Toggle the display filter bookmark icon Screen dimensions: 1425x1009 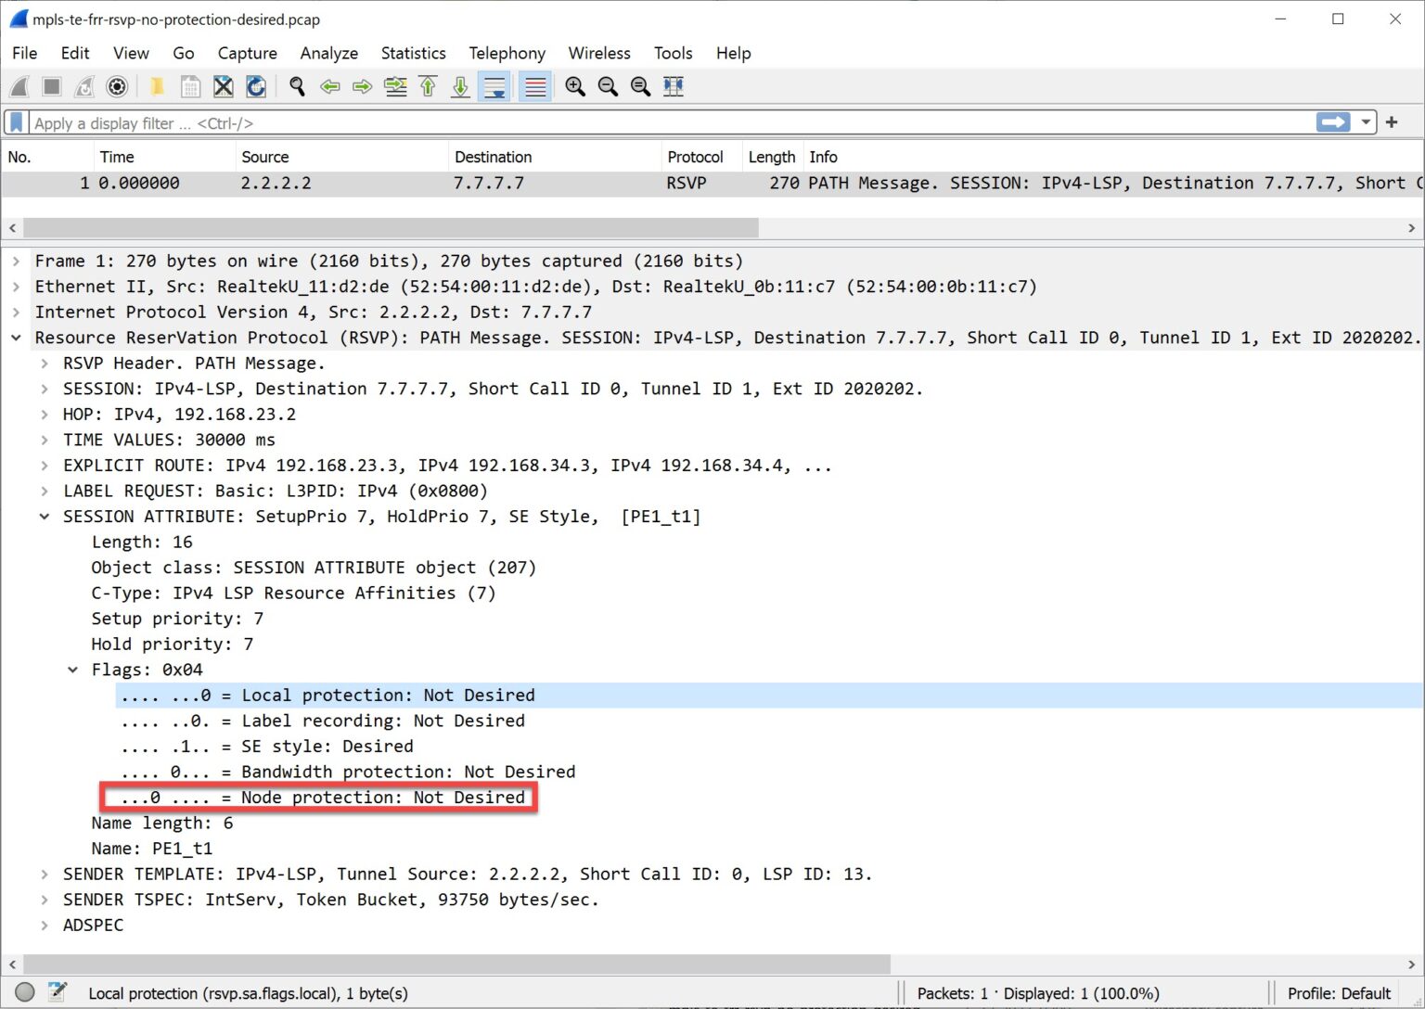point(15,121)
